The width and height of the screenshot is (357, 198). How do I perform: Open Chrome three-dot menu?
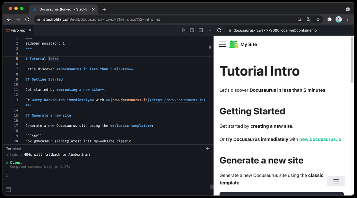click(x=348, y=19)
